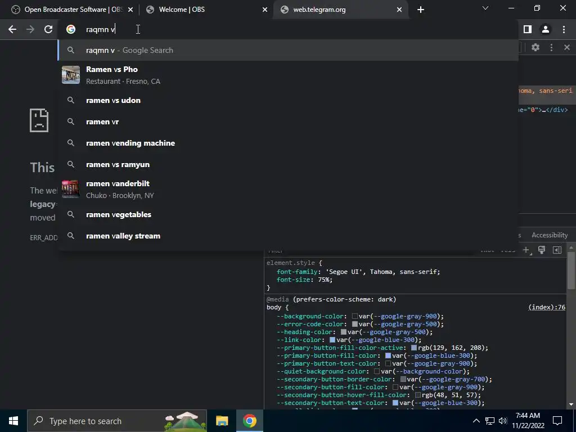The width and height of the screenshot is (576, 432).
Task: Select 'ramen vegetables' suggestion
Action: pyautogui.click(x=288, y=214)
